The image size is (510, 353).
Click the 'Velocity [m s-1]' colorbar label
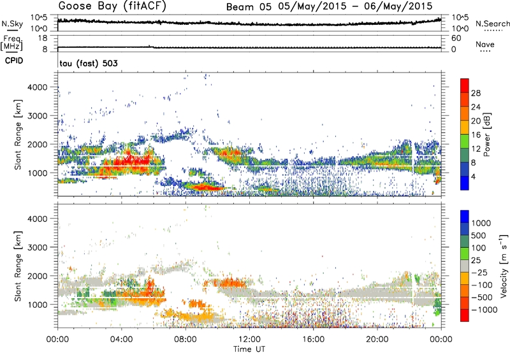(504, 266)
